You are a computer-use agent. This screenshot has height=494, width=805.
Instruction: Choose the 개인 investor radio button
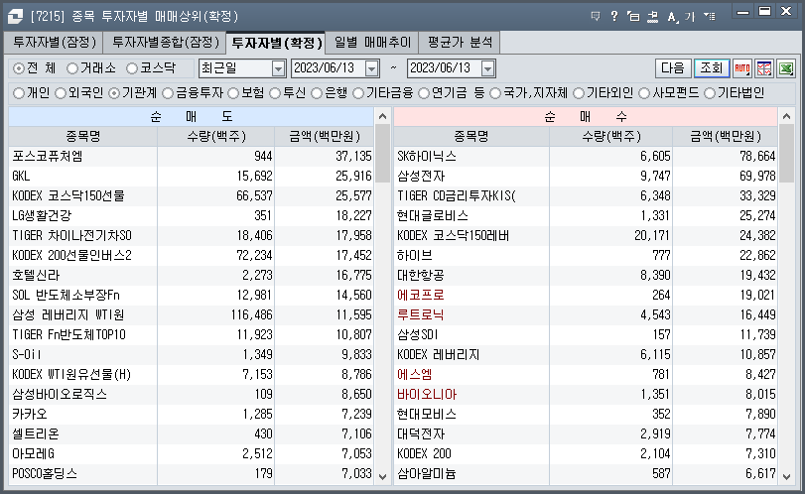[19, 93]
